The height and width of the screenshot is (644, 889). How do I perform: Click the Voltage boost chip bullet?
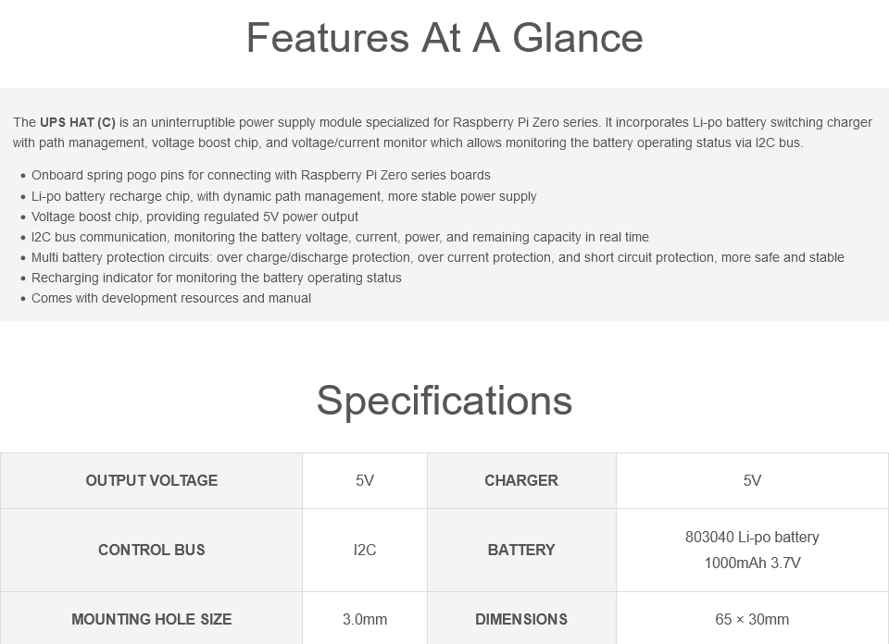(194, 217)
